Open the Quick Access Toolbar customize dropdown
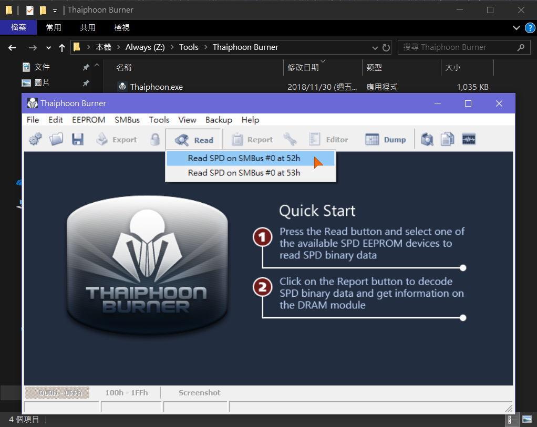 (x=55, y=11)
